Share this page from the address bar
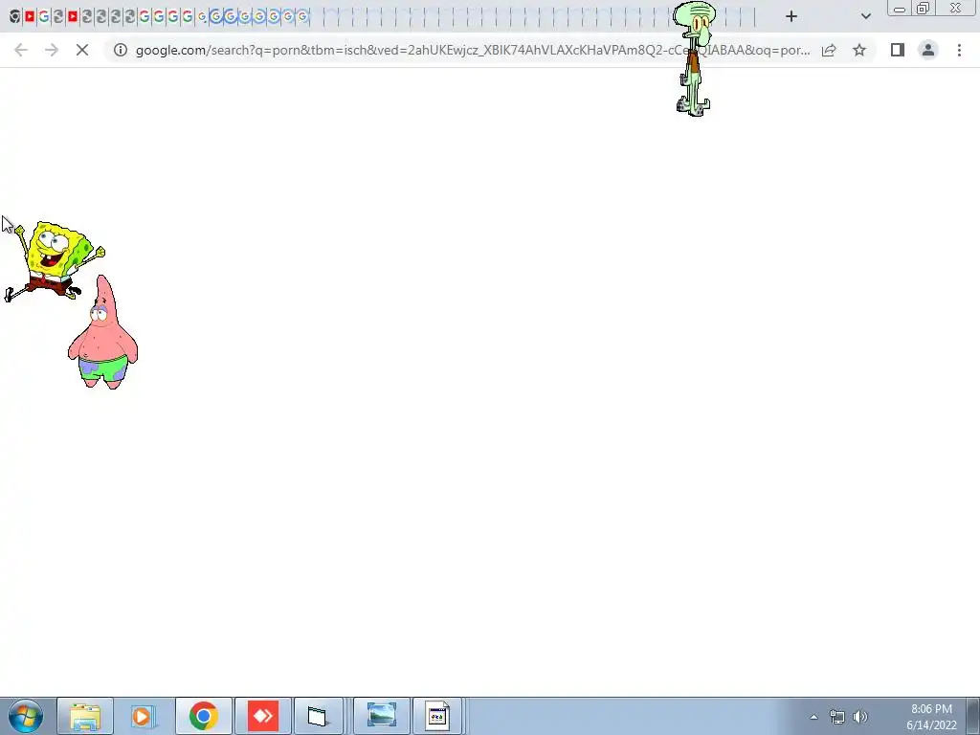The width and height of the screenshot is (980, 735). pyautogui.click(x=829, y=50)
